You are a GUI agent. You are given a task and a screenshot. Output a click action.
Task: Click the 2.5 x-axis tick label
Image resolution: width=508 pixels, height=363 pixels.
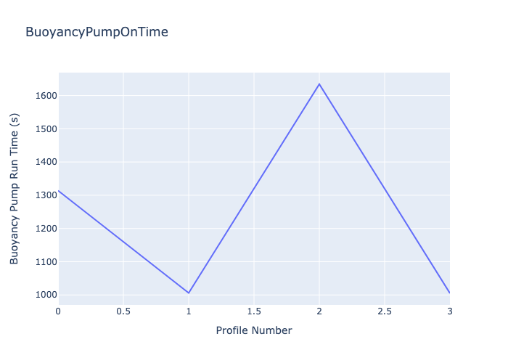tap(385, 311)
